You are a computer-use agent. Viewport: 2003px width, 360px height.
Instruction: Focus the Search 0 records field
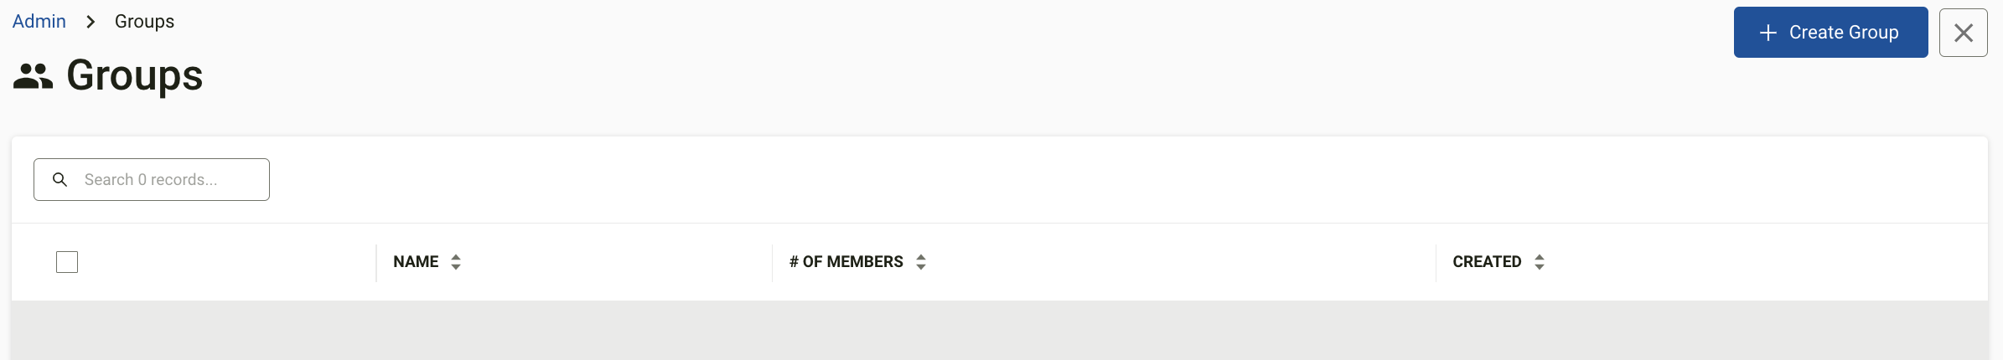152,179
